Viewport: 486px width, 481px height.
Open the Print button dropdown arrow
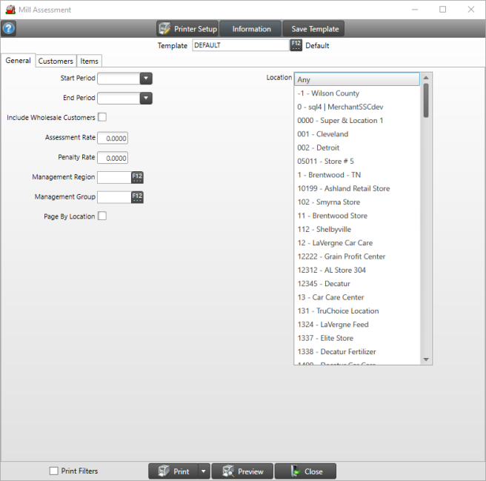tap(204, 471)
